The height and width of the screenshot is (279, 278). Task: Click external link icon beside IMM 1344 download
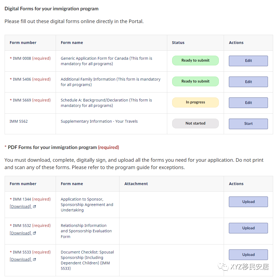(x=34, y=207)
